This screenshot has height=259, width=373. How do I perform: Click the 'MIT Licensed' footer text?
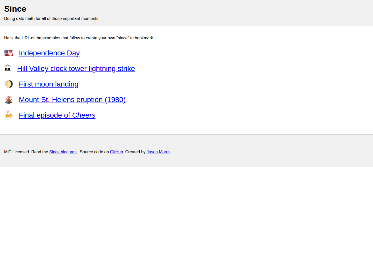pos(17,152)
